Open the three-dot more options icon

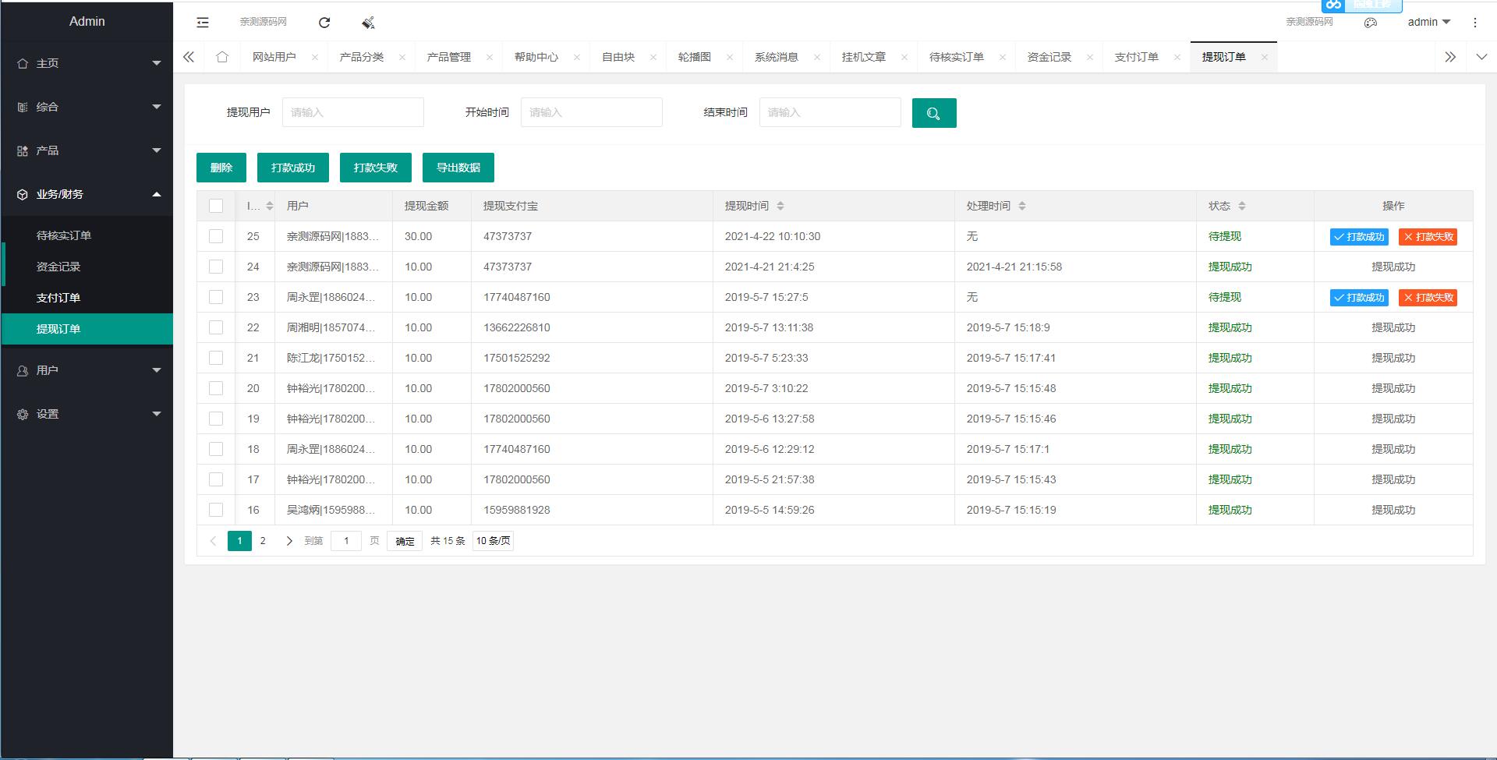click(1474, 23)
